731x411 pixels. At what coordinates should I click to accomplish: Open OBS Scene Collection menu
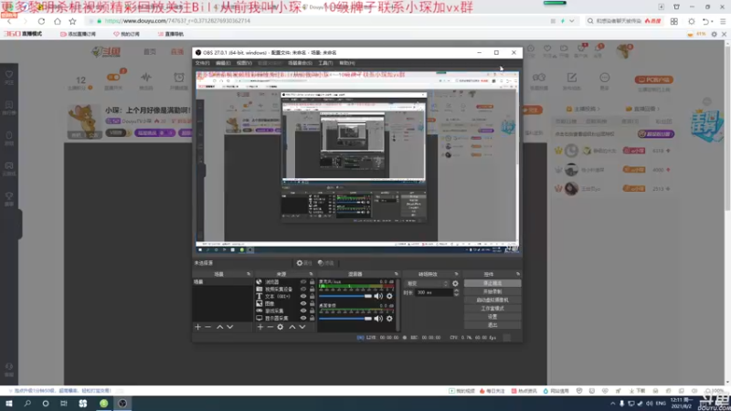click(x=300, y=63)
